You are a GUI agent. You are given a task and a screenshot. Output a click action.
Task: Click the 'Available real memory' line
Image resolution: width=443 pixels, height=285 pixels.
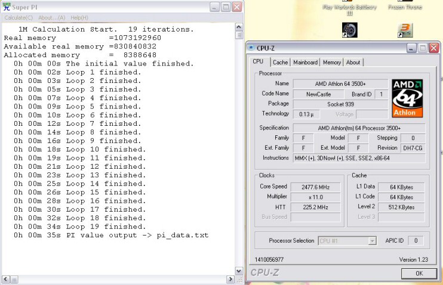(x=80, y=47)
